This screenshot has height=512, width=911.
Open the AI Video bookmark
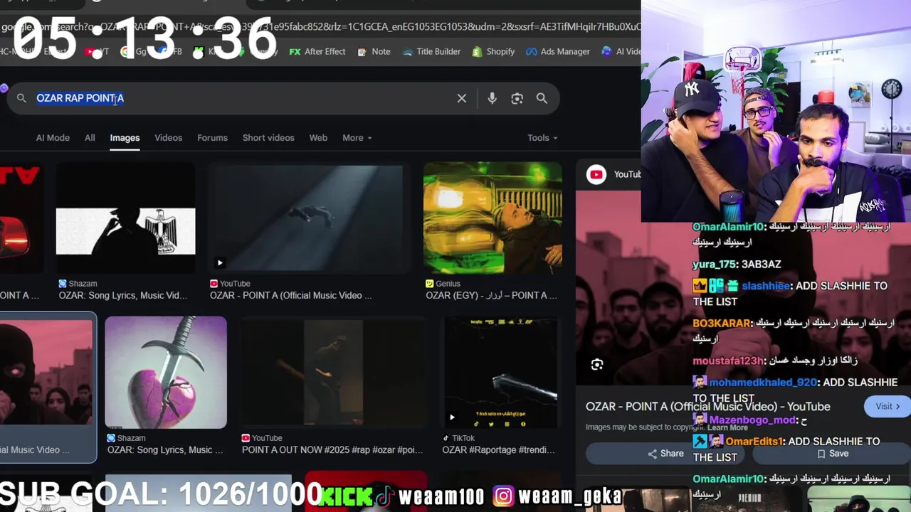[x=621, y=51]
